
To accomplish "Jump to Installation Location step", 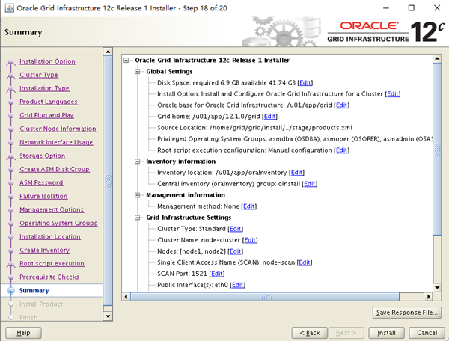I will [50, 236].
